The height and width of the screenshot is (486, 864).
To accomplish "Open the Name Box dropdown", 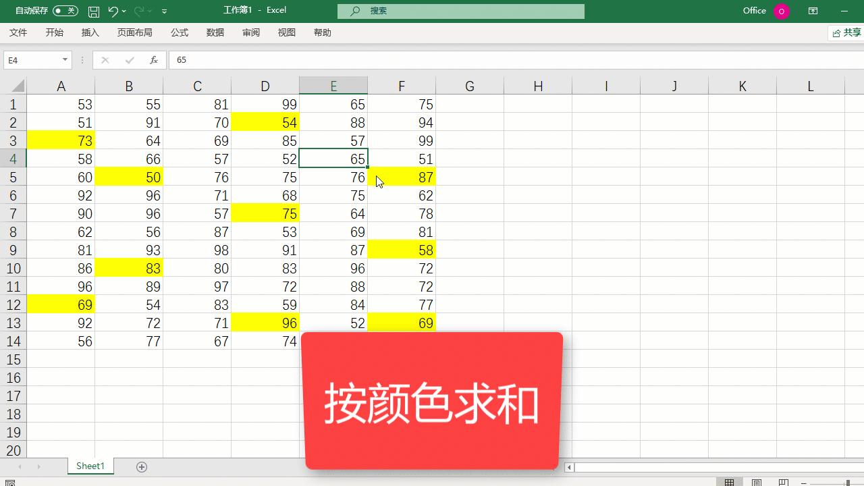I will click(65, 60).
